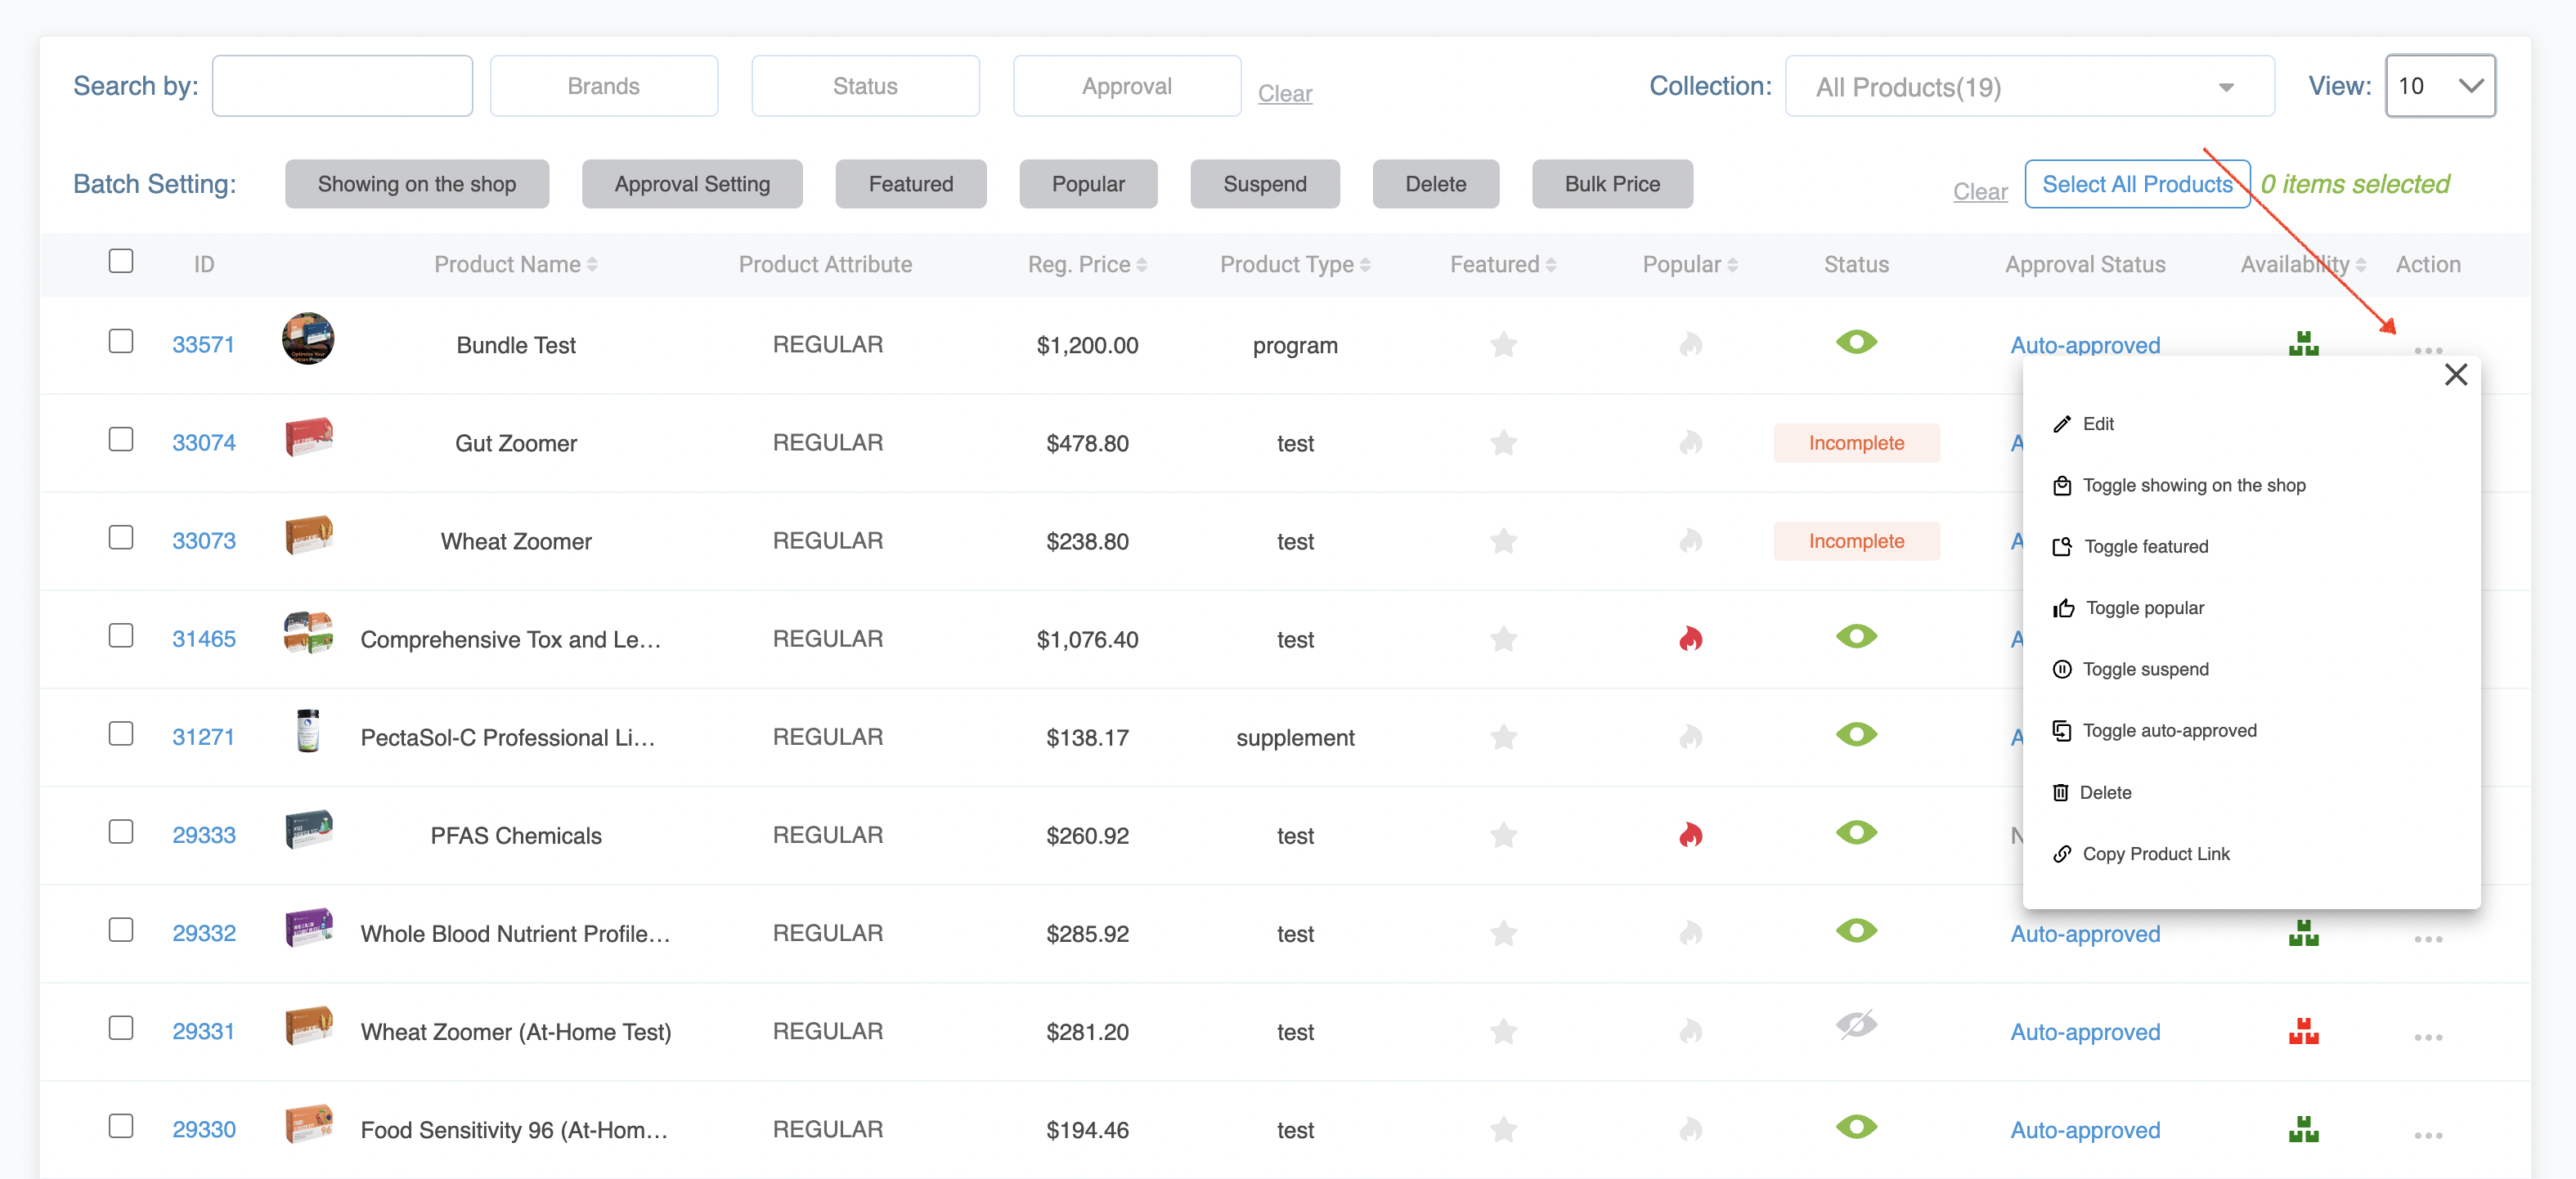Click the star Featured icon for PFAS Chemicals row

pos(1504,835)
